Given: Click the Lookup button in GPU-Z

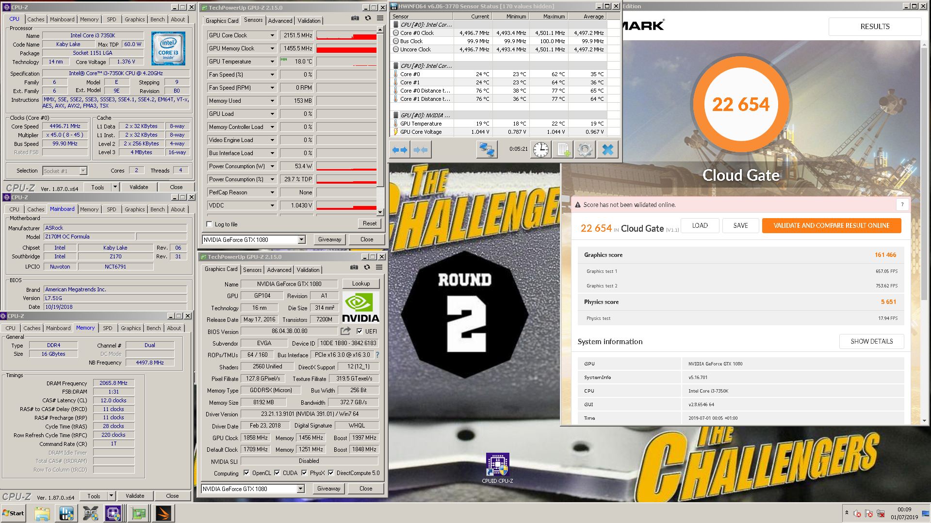Looking at the screenshot, I should [x=360, y=284].
